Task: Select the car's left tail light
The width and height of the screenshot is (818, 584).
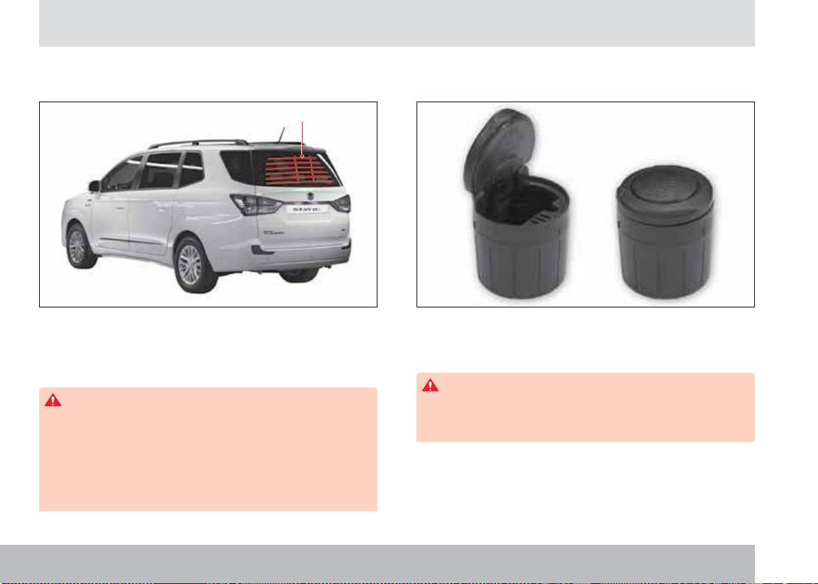Action: click(x=255, y=204)
